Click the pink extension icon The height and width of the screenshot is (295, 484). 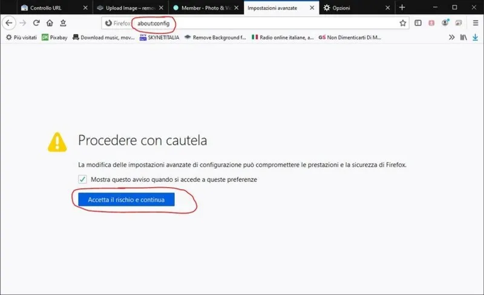pos(431,23)
